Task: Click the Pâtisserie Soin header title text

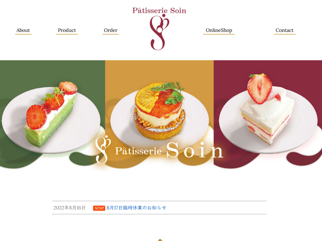Action: (159, 10)
